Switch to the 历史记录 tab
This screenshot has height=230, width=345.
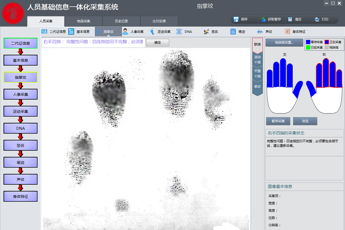(121, 21)
